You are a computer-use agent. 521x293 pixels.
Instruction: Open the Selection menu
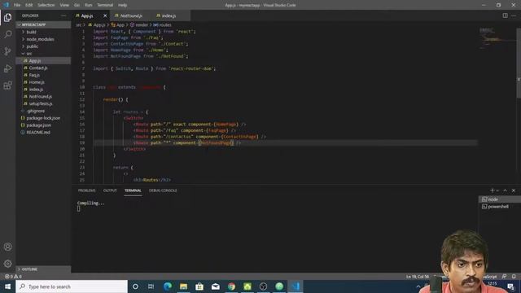[46, 5]
